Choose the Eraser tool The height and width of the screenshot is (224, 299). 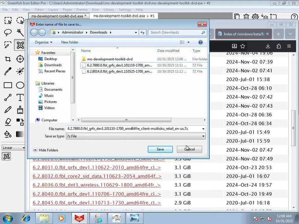(8, 122)
